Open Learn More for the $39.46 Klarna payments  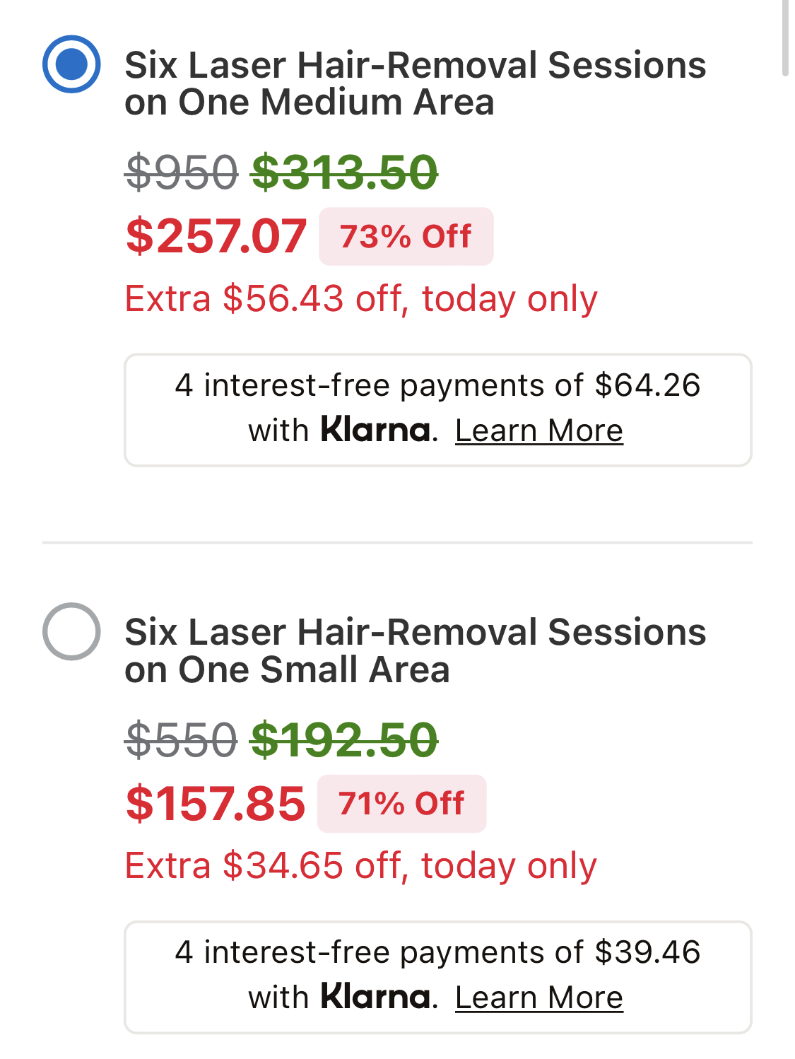pyautogui.click(x=538, y=997)
